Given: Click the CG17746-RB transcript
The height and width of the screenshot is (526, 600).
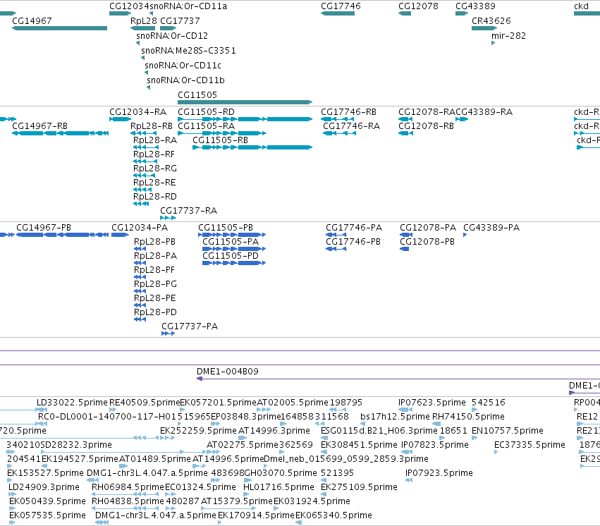Looking at the screenshot, I should [337, 119].
